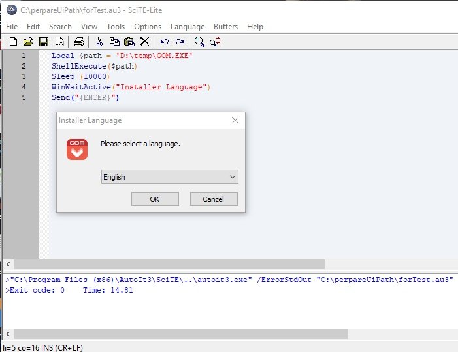
Task: Open Replace with the find-replace icon
Action: point(215,42)
